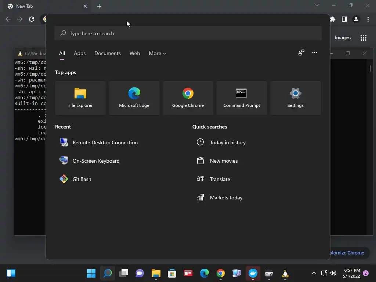376x282 pixels.
Task: Run the New movies quick search
Action: [217, 161]
